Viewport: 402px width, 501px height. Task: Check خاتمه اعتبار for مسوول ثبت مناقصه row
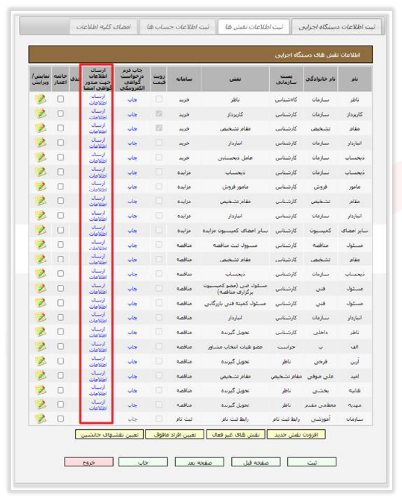(x=60, y=245)
